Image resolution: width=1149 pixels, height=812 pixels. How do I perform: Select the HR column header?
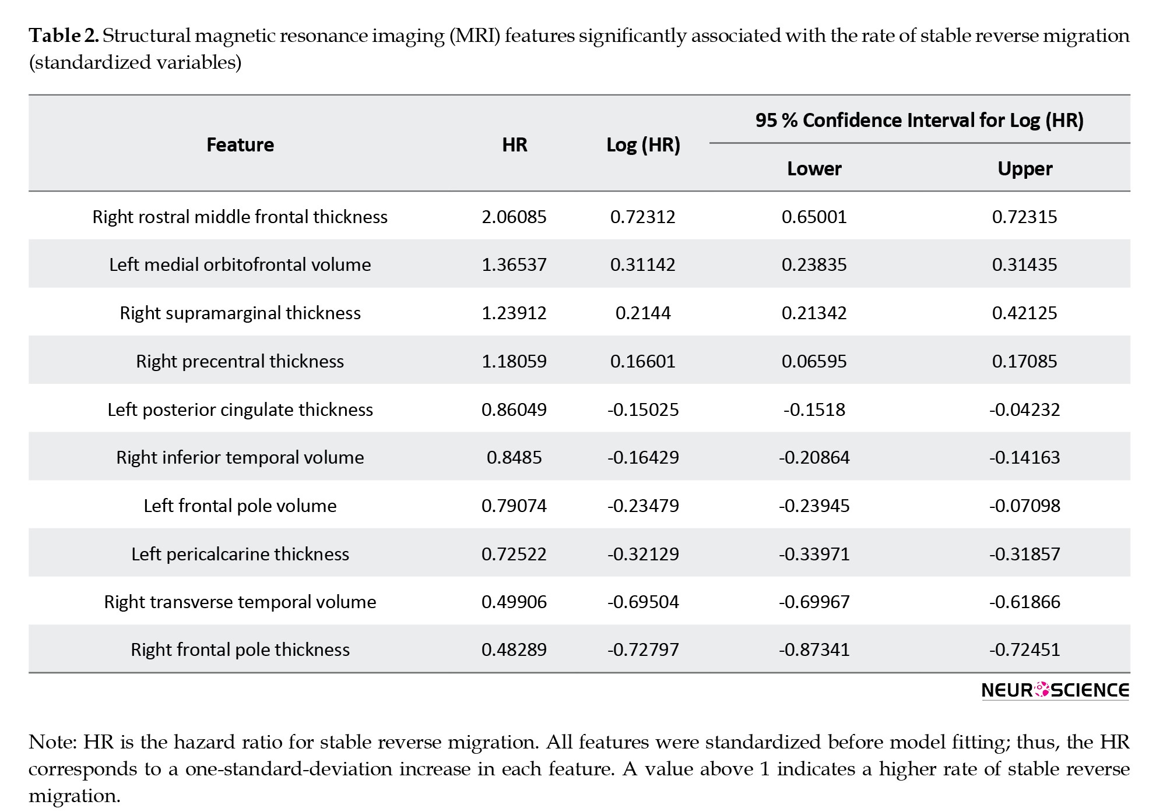click(514, 144)
